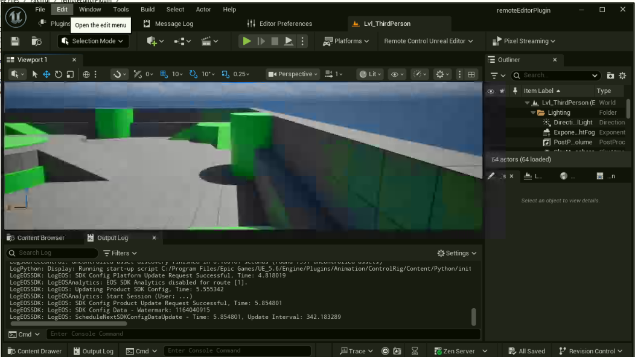This screenshot has width=635, height=357.
Task: Save the current level with the floppy disk icon
Action: pos(15,41)
